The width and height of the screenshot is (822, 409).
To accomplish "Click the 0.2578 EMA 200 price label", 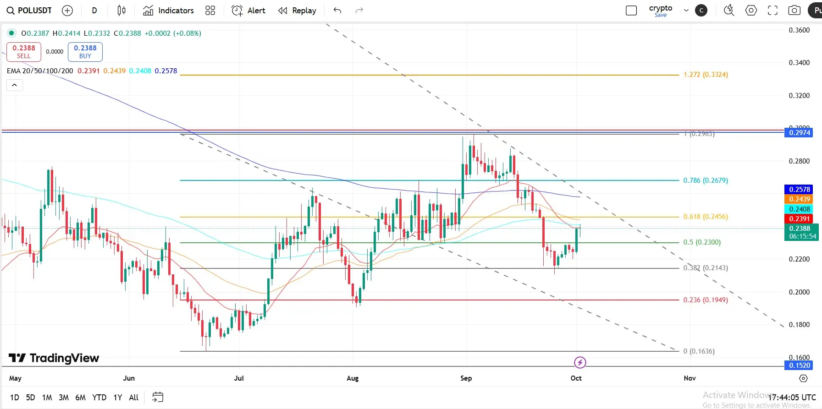I will coord(800,190).
